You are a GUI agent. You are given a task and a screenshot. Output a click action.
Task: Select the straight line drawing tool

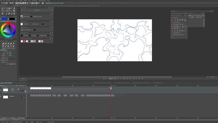(x=5, y=8)
